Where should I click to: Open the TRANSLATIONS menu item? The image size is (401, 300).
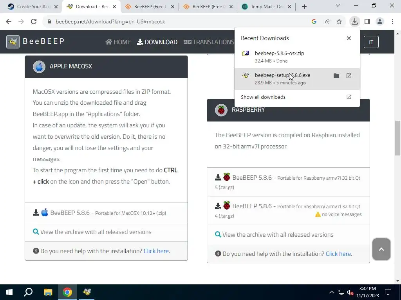click(209, 42)
